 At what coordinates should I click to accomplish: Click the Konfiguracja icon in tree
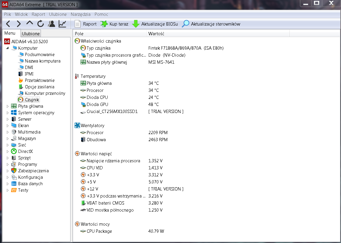[14, 177]
